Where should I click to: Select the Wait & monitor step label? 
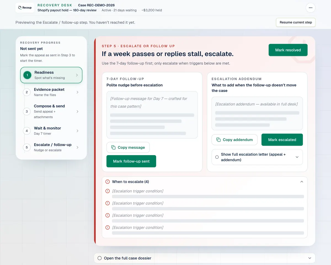pos(47,128)
